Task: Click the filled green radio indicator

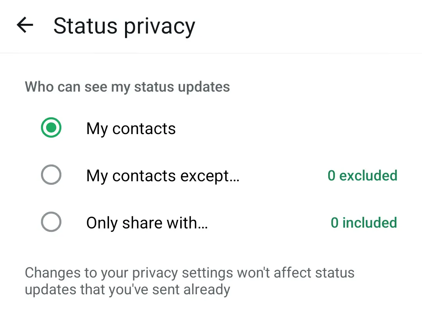Action: [x=51, y=128]
